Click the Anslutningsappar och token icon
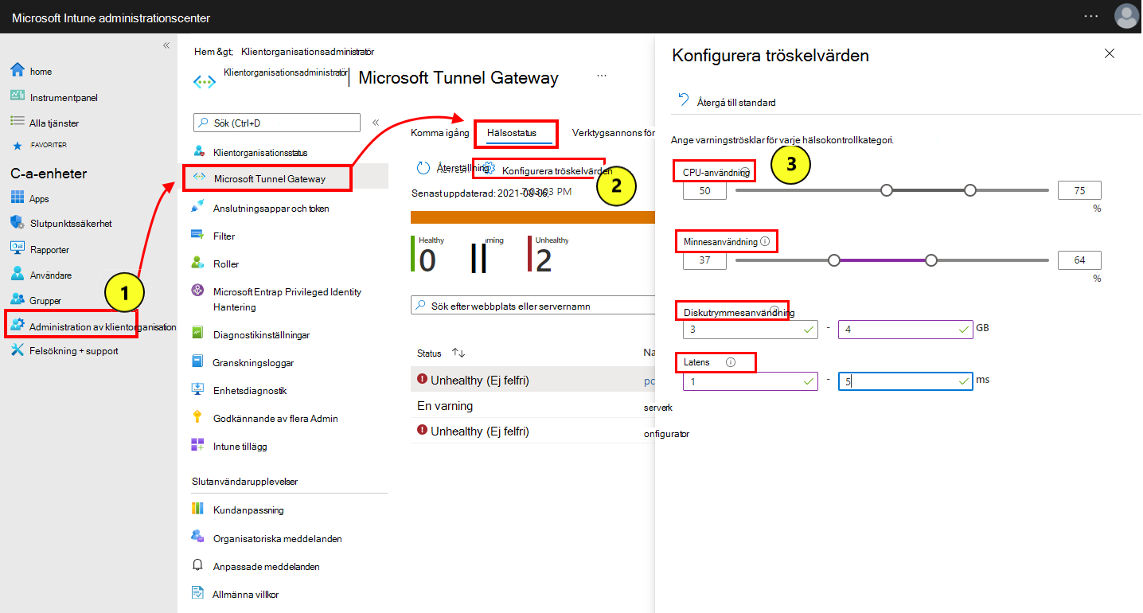1143x613 pixels. pyautogui.click(x=198, y=208)
